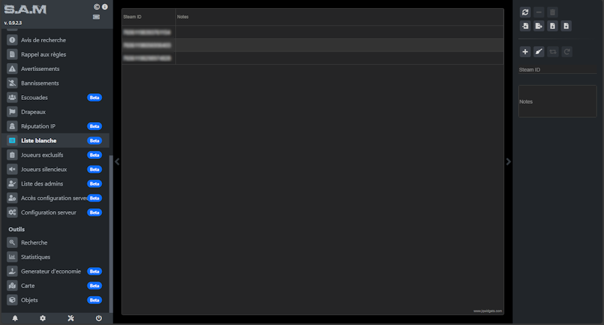This screenshot has width=604, height=325.
Task: Open Carte from the Outils section
Action: [x=28, y=285]
